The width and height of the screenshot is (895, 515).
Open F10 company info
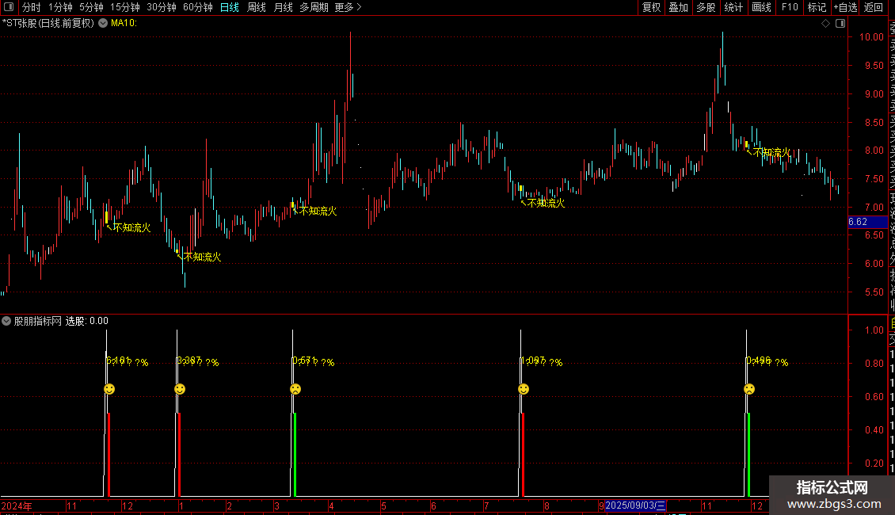click(x=790, y=7)
